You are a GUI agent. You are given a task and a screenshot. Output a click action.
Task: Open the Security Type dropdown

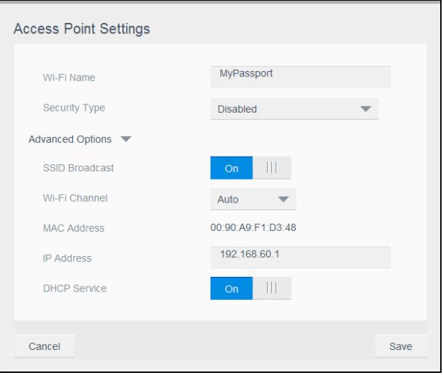pyautogui.click(x=294, y=109)
